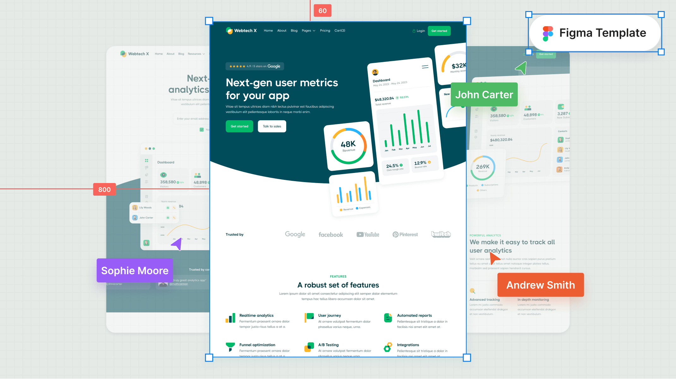Click the phone icon in Lily Woods row
Viewport: 676px width, 379px height.
click(174, 208)
